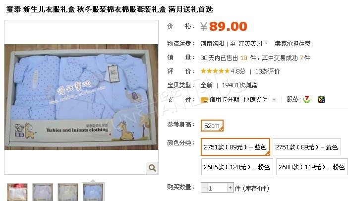Select 2751款 (89元) 蓝色 color option
The height and width of the screenshot is (201, 348).
pos(235,147)
